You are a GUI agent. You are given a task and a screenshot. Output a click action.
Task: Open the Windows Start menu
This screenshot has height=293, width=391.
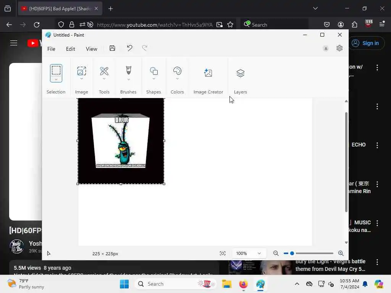[124, 284]
